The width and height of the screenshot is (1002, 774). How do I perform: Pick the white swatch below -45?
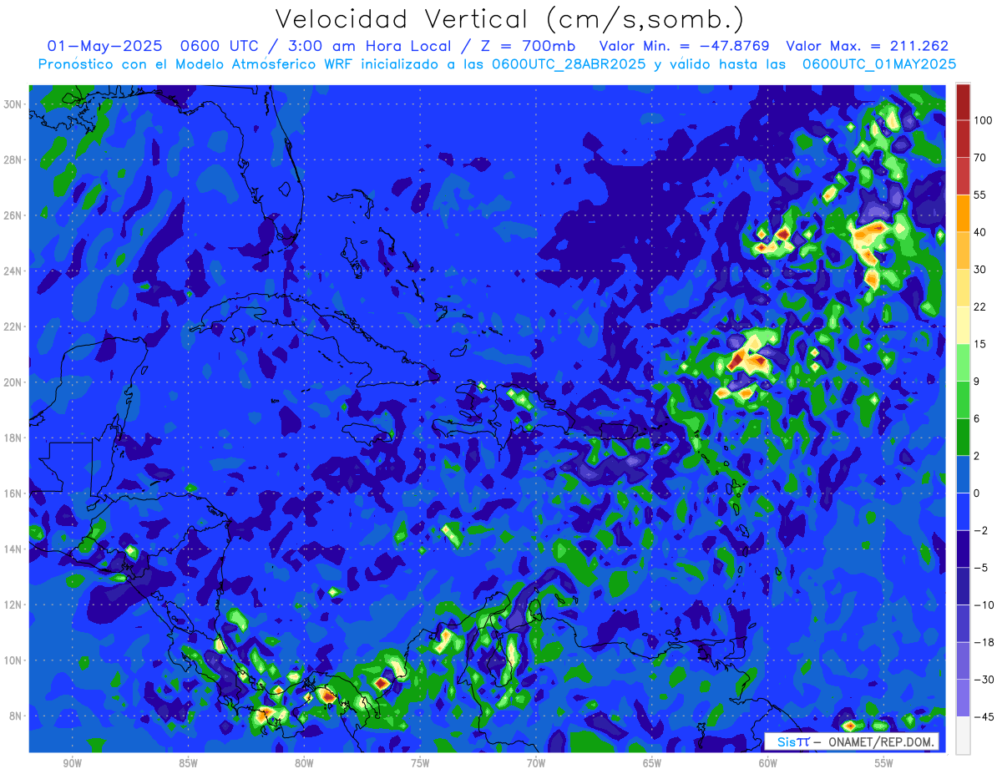tap(963, 736)
